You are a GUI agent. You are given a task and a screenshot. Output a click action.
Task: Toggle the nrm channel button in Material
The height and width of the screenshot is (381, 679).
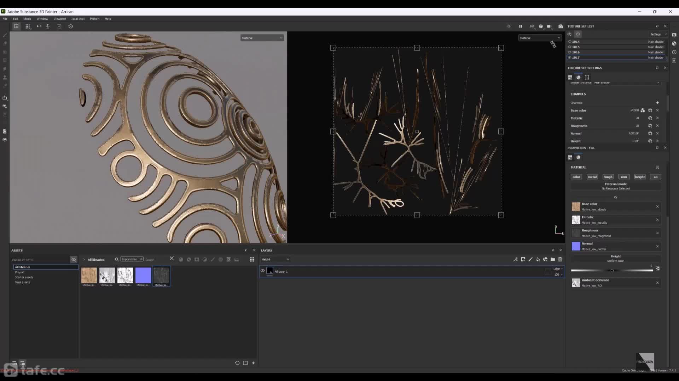(624, 177)
